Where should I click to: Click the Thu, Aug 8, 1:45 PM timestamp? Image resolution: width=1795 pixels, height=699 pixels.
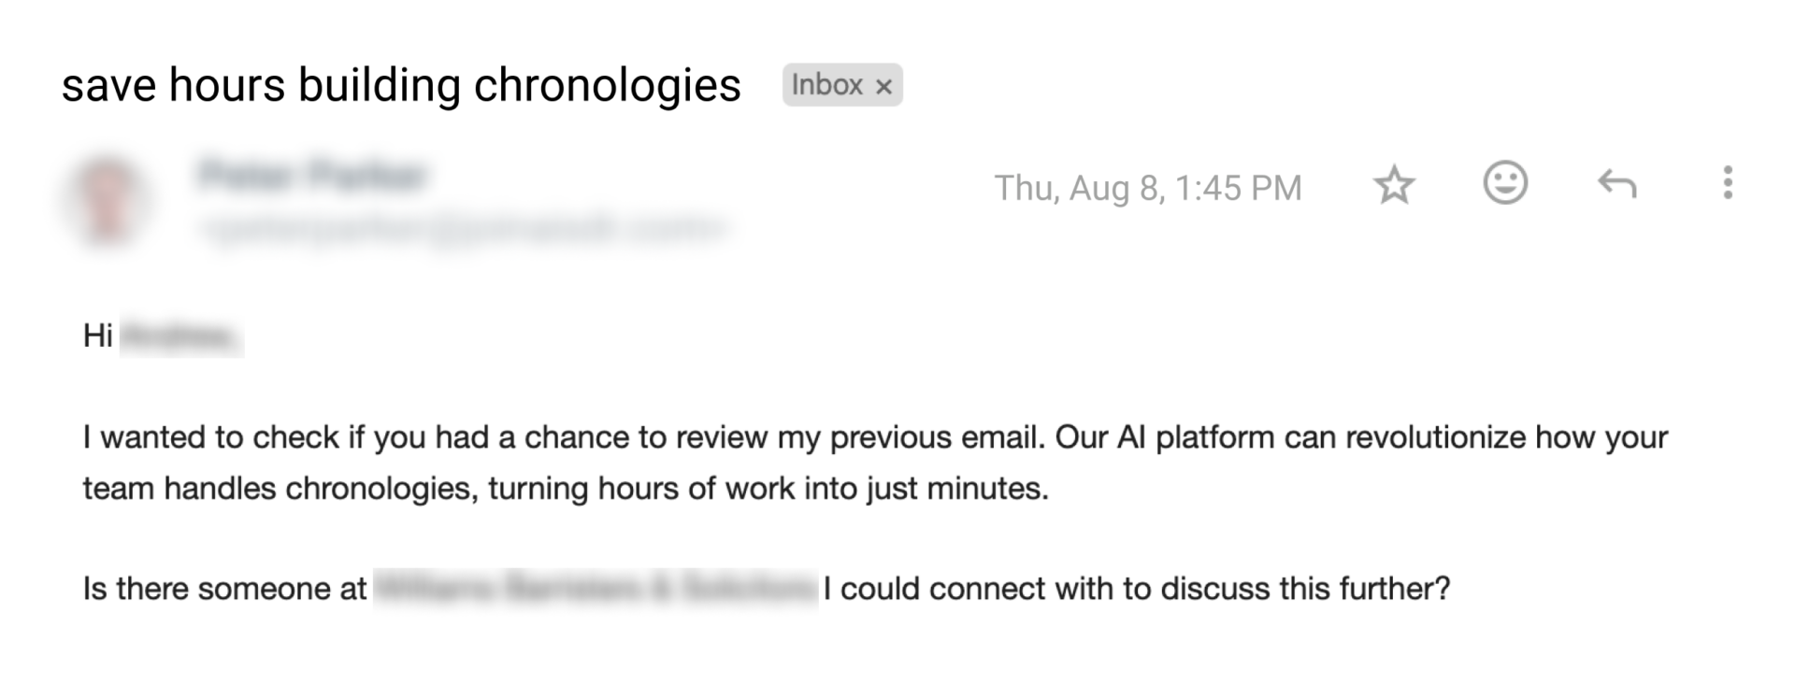click(x=1147, y=188)
